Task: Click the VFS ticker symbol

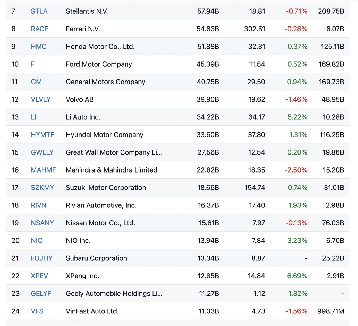Action: click(37, 311)
